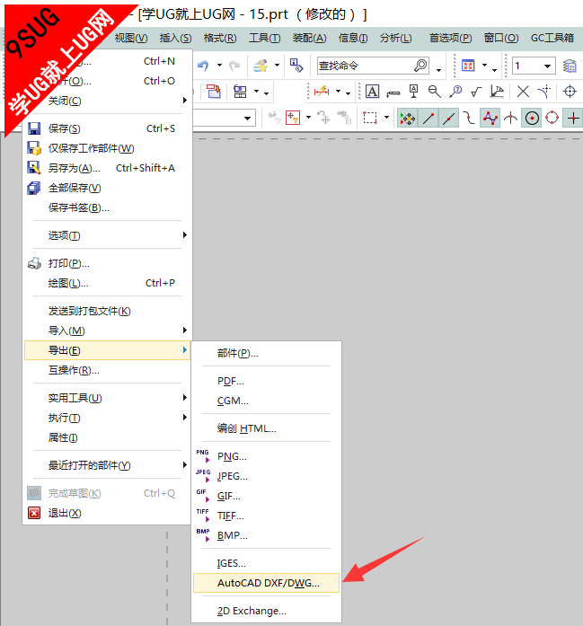The image size is (583, 626).
Task: Toggle the midpoint snap
Action: tap(449, 119)
